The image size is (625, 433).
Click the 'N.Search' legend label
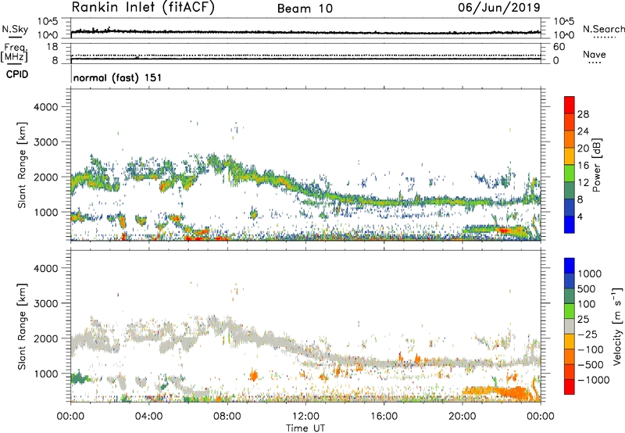tap(603, 29)
